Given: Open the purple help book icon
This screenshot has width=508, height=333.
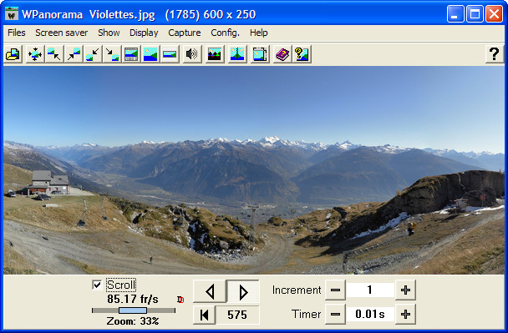Looking at the screenshot, I should pos(282,54).
